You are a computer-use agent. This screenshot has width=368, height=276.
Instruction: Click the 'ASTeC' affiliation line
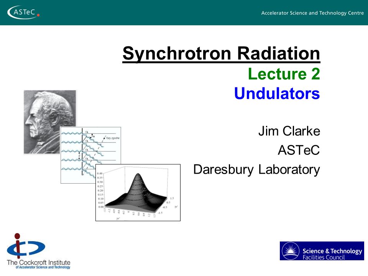[299, 150]
